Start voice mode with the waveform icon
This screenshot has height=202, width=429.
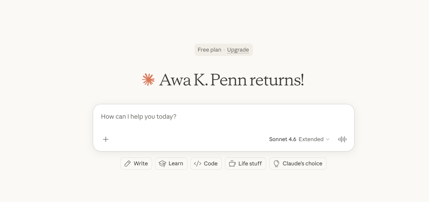tap(342, 139)
